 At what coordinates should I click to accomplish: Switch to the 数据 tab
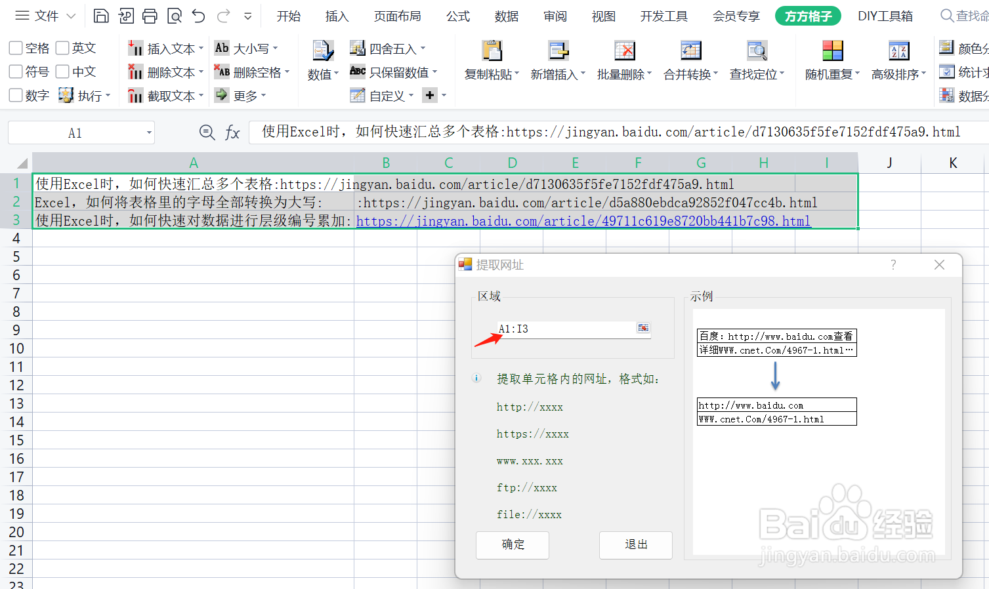[x=507, y=16]
